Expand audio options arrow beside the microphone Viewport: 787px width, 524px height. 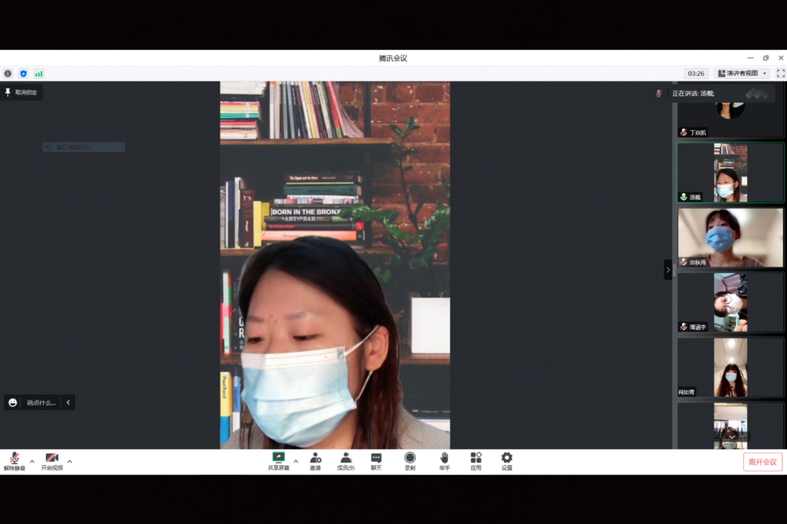(32, 462)
